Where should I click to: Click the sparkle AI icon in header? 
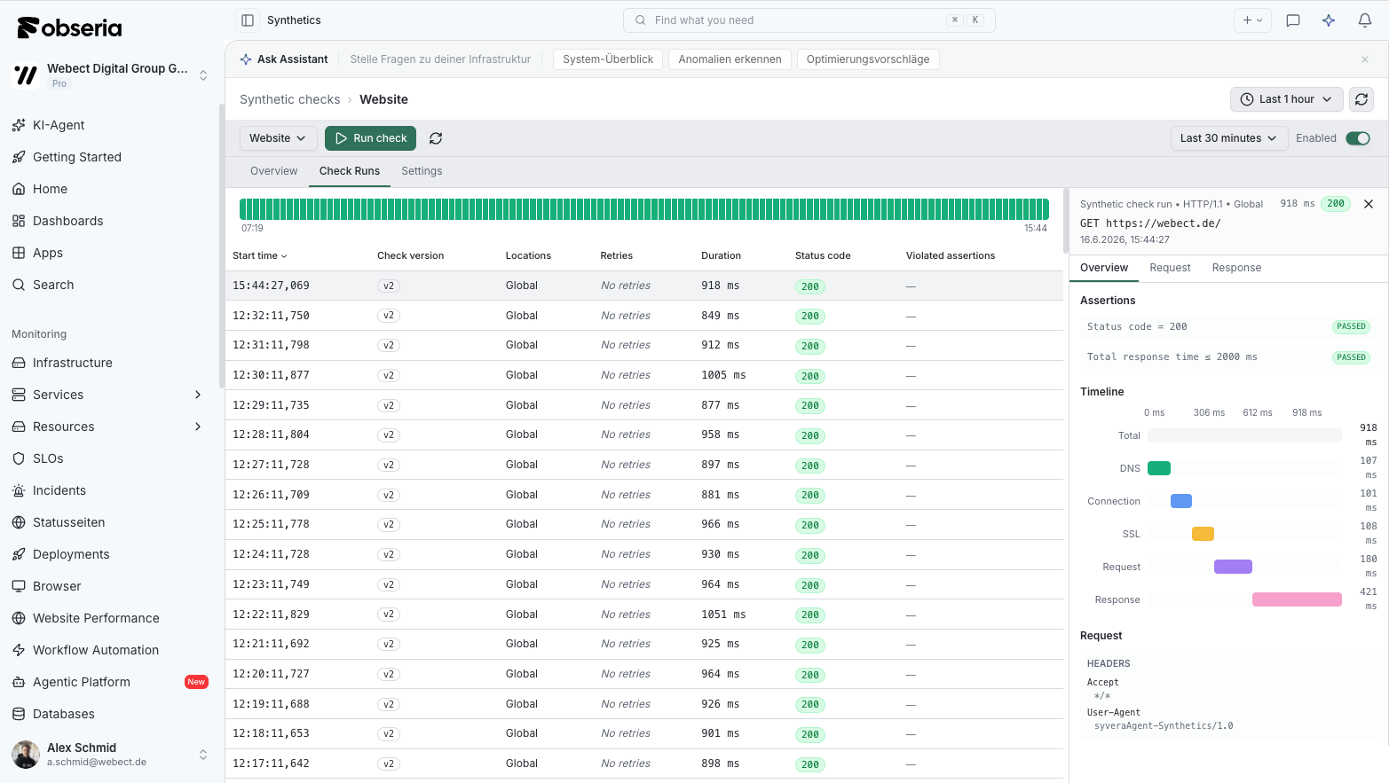click(1329, 20)
